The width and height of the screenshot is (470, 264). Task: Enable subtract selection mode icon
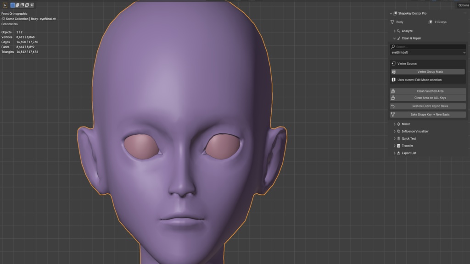(22, 5)
